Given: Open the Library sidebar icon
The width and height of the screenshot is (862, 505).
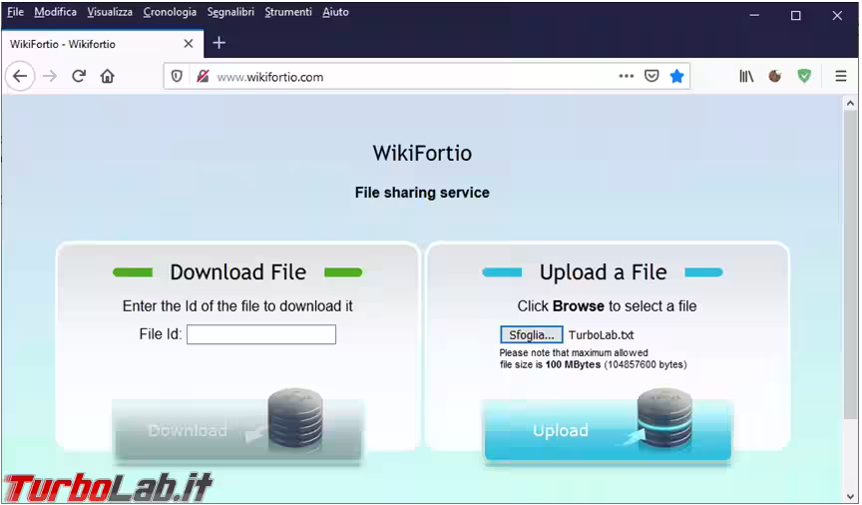Looking at the screenshot, I should (x=746, y=77).
